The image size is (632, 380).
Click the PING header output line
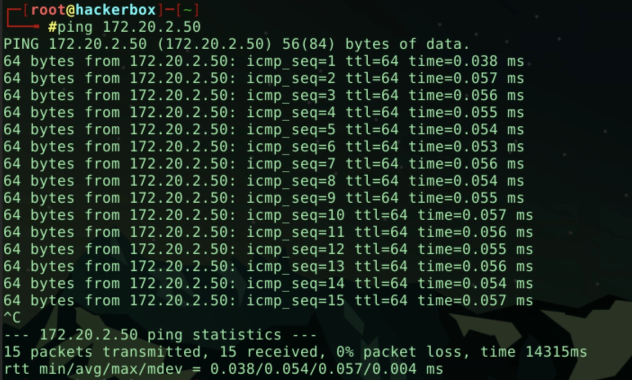[x=236, y=44]
